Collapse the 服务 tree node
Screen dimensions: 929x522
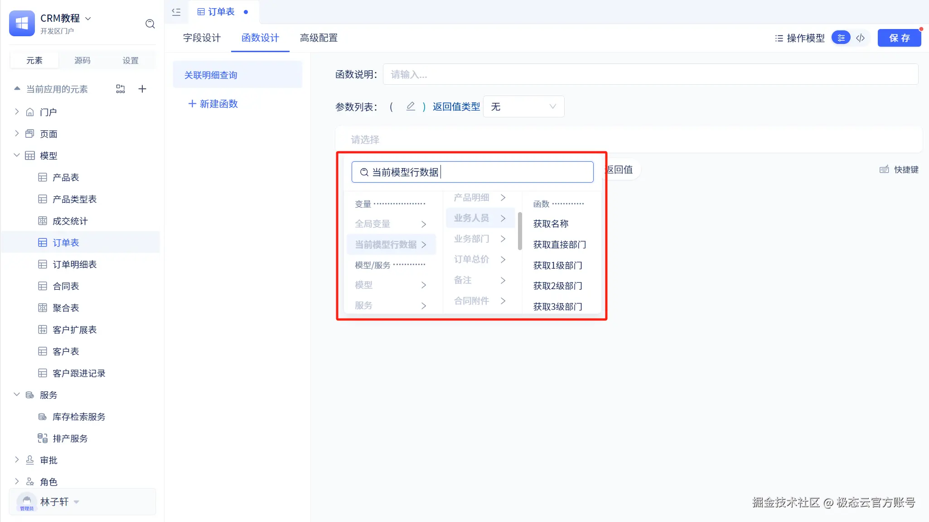17,395
